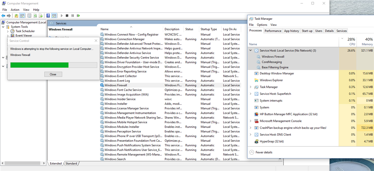Select the Extended tab below services list
374x171 pixels.
pos(56,164)
